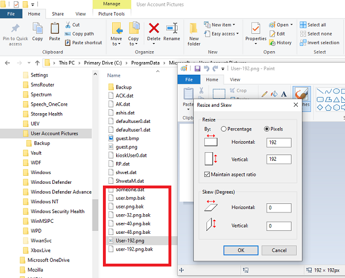Select the Pencil tool in Paint

click(264, 94)
